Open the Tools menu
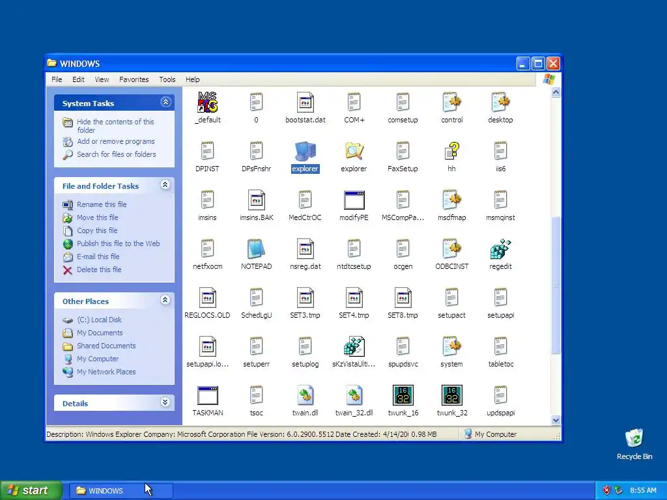 click(167, 79)
